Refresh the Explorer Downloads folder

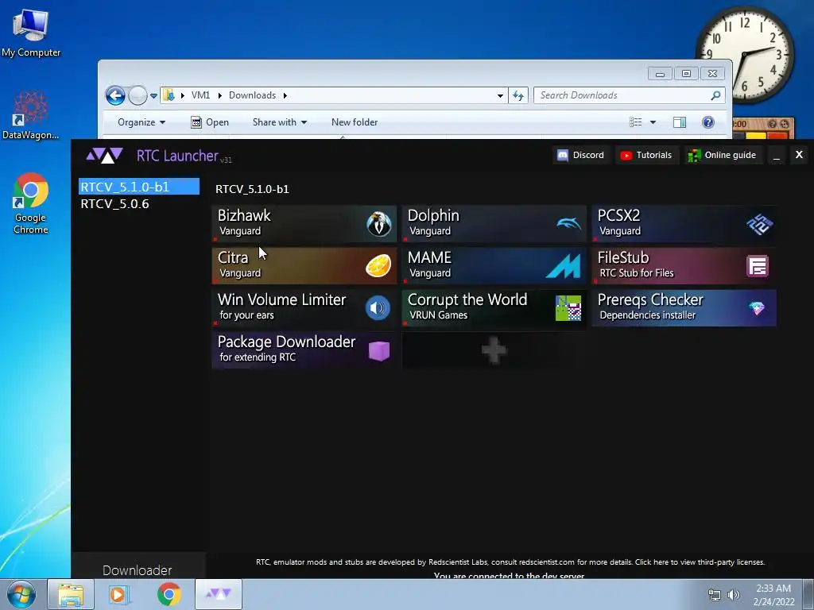pyautogui.click(x=518, y=95)
